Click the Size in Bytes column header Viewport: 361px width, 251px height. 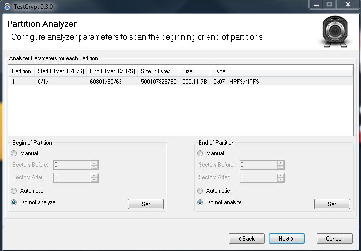click(159, 71)
